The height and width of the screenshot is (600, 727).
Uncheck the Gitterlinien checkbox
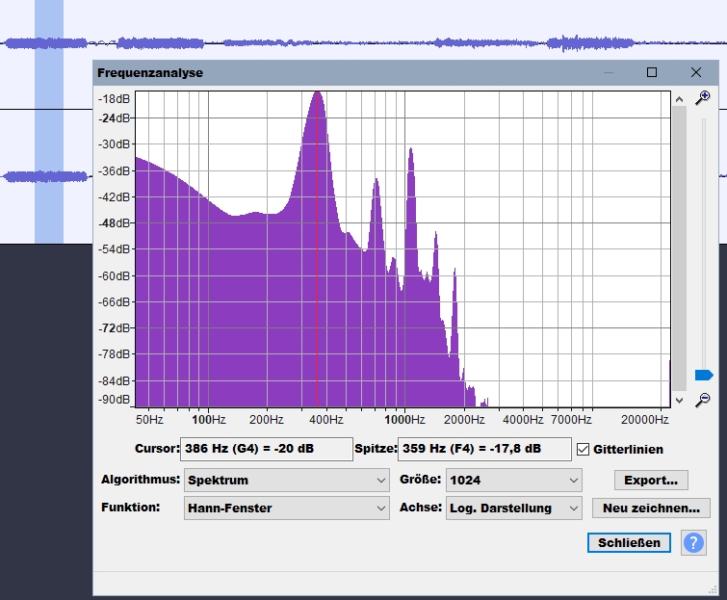(x=583, y=450)
